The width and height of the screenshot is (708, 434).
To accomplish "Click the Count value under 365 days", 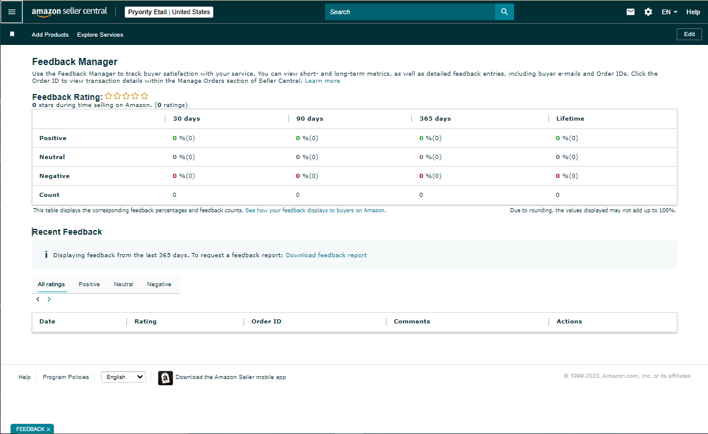I will click(x=421, y=195).
